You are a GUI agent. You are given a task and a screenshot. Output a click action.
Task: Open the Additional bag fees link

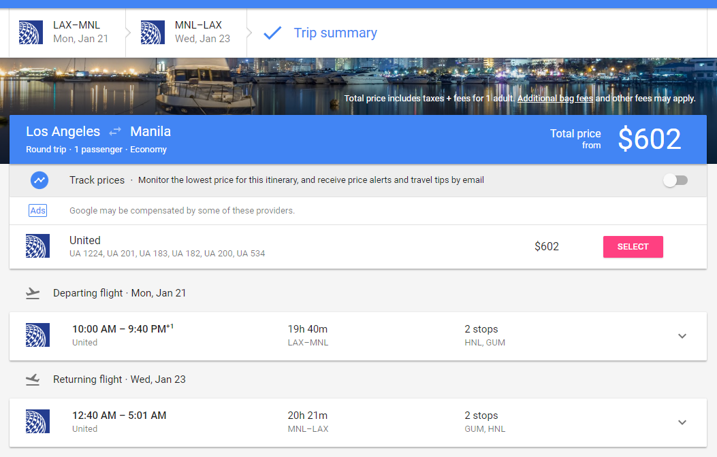(x=555, y=98)
